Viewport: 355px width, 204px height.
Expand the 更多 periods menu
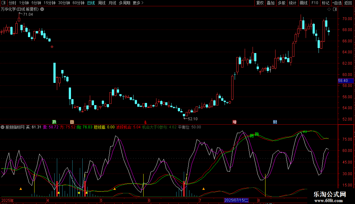pyautogui.click(x=138, y=3)
